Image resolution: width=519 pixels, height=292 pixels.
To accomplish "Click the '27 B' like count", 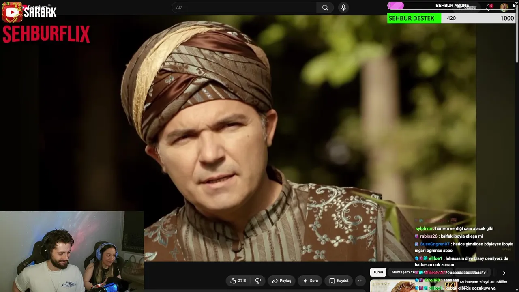I will (x=242, y=281).
